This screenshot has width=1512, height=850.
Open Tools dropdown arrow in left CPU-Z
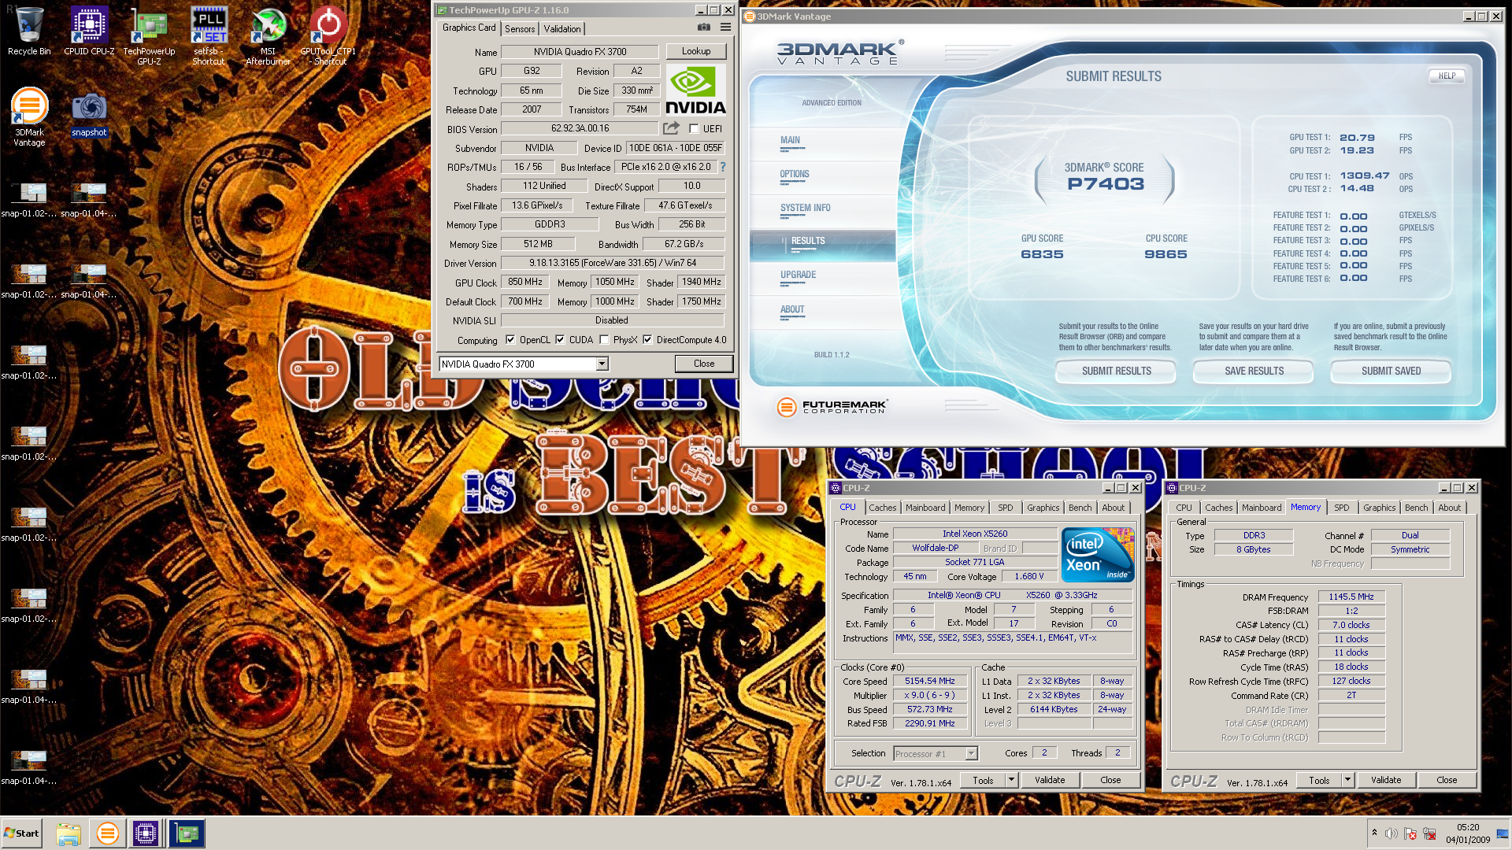pos(1011,780)
